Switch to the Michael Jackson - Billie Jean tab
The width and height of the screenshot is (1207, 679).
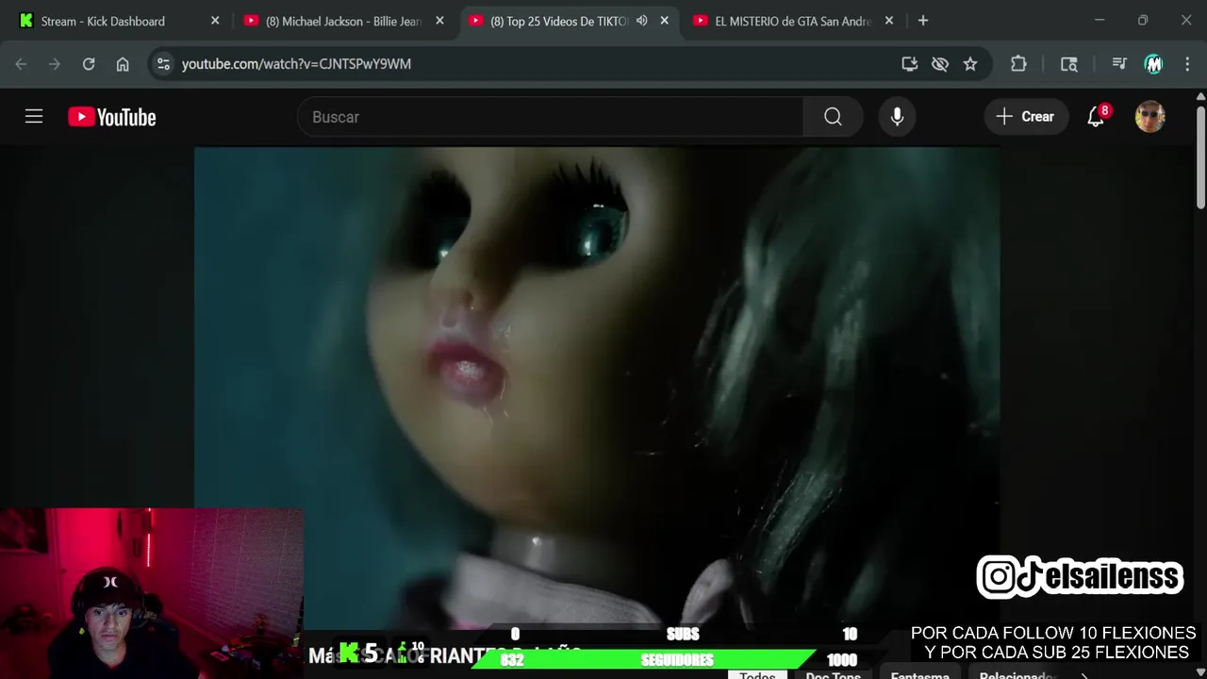pyautogui.click(x=344, y=21)
